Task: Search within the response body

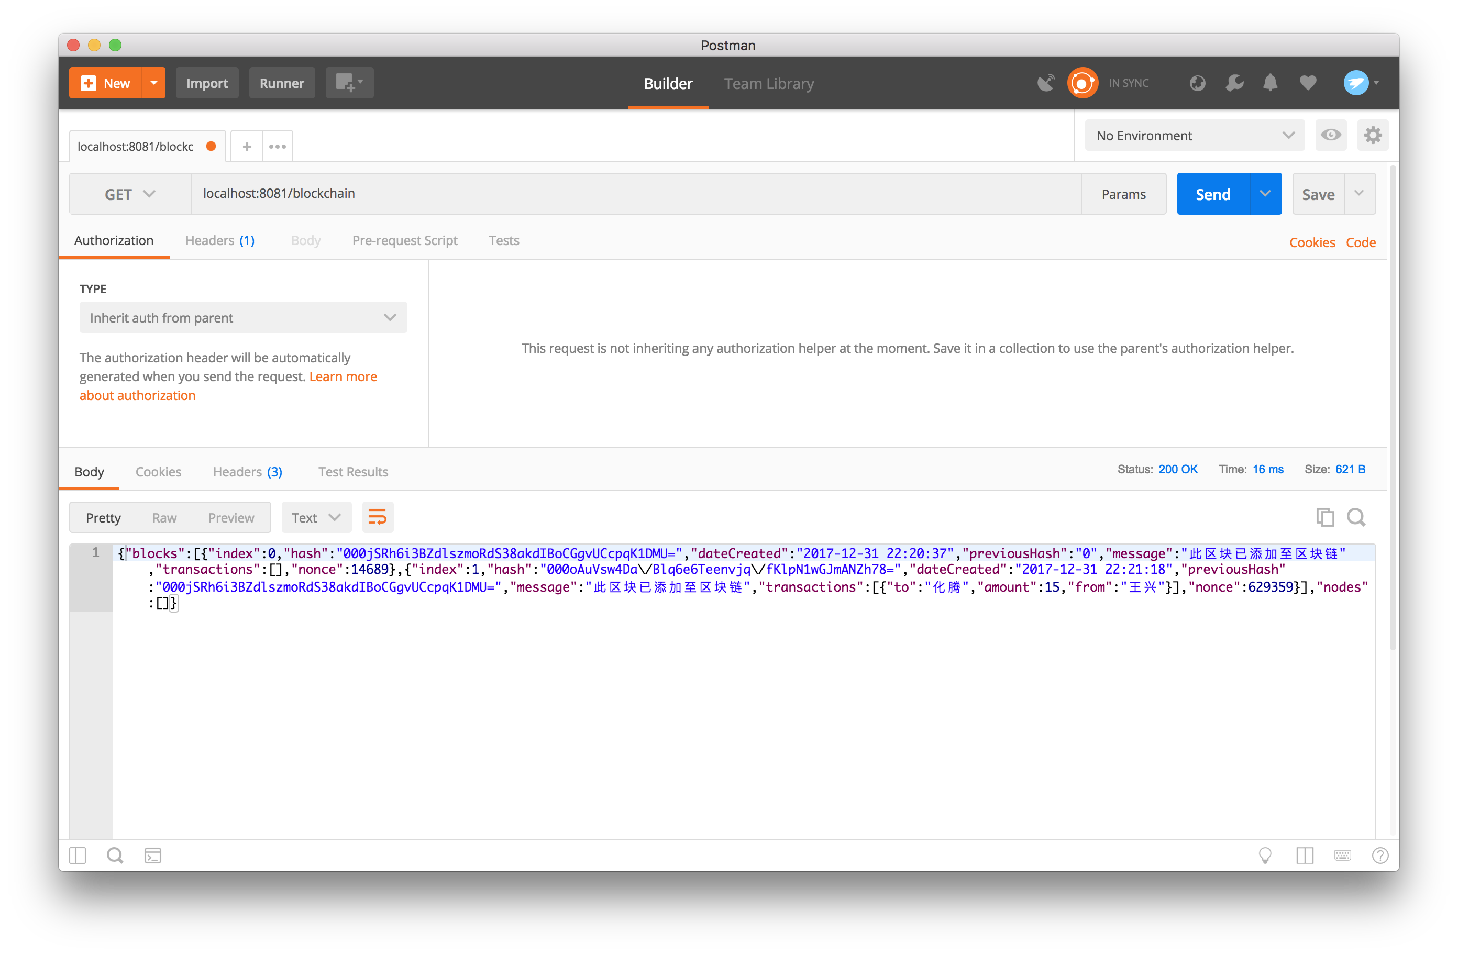Action: (x=1356, y=518)
